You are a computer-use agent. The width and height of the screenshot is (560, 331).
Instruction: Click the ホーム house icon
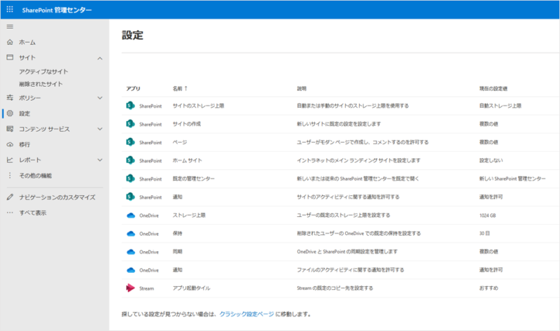[x=10, y=42]
